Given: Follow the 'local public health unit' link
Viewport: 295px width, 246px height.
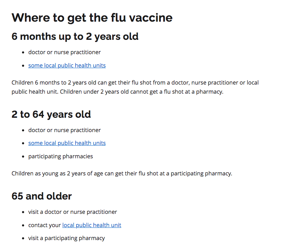Looking at the screenshot, I should (x=92, y=225).
